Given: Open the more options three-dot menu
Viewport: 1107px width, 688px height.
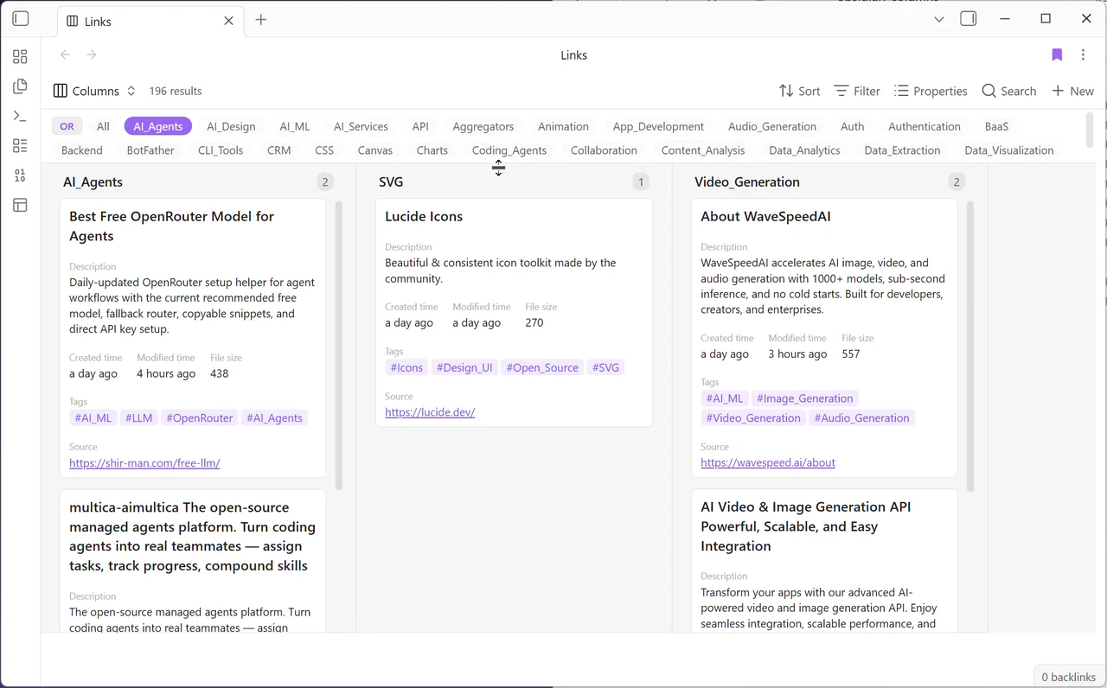Looking at the screenshot, I should (x=1083, y=55).
